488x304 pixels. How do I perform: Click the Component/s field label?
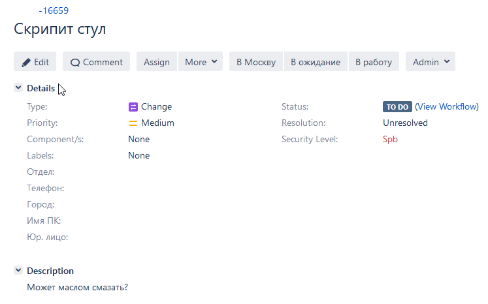point(56,139)
